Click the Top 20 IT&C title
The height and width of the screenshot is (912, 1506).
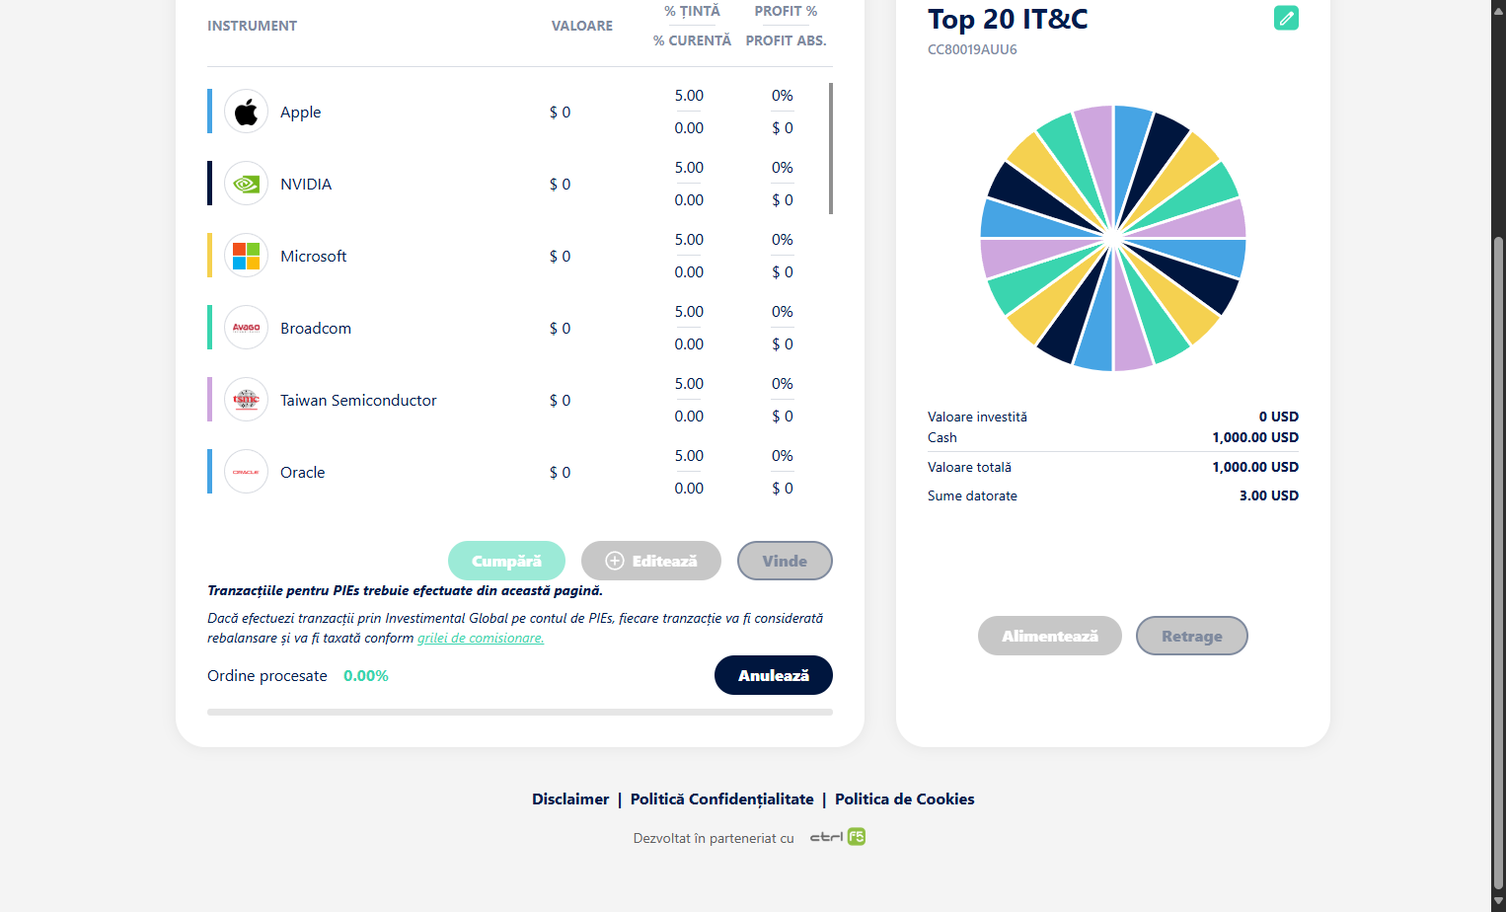1008,20
